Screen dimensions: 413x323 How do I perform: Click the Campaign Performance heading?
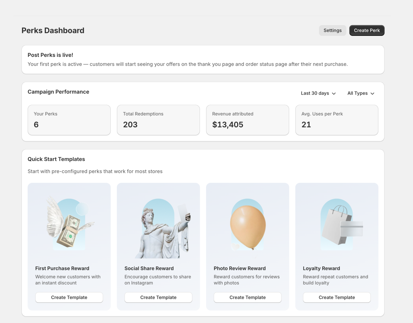58,92
